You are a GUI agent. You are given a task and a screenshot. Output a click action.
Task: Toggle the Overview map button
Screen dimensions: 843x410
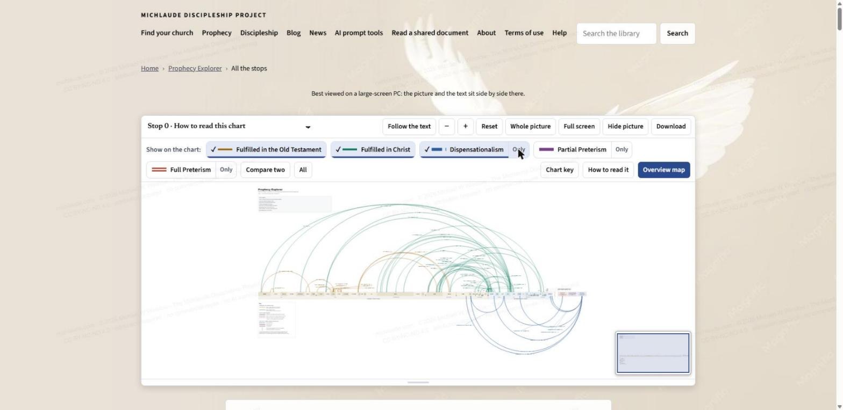663,170
